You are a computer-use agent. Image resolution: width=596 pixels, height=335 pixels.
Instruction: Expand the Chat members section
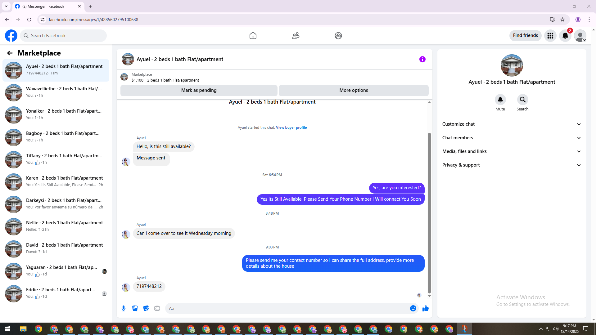click(511, 138)
